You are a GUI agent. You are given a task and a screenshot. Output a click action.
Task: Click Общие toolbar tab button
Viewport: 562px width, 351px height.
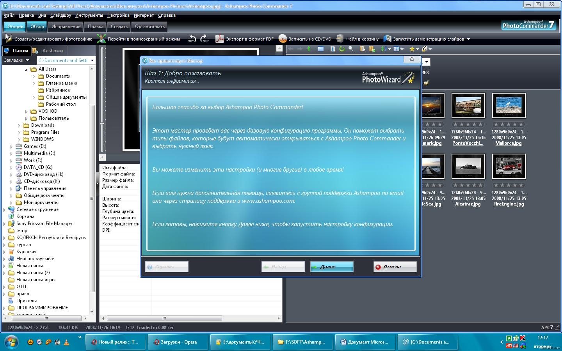coord(15,27)
